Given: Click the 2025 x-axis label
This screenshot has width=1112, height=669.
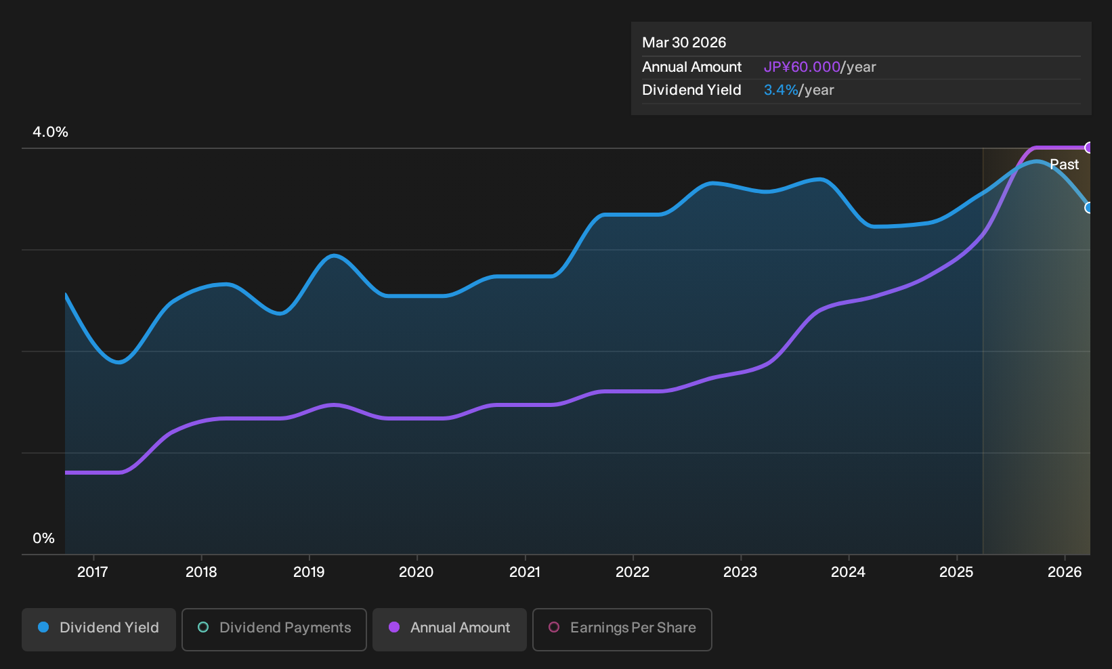Looking at the screenshot, I should [x=956, y=572].
